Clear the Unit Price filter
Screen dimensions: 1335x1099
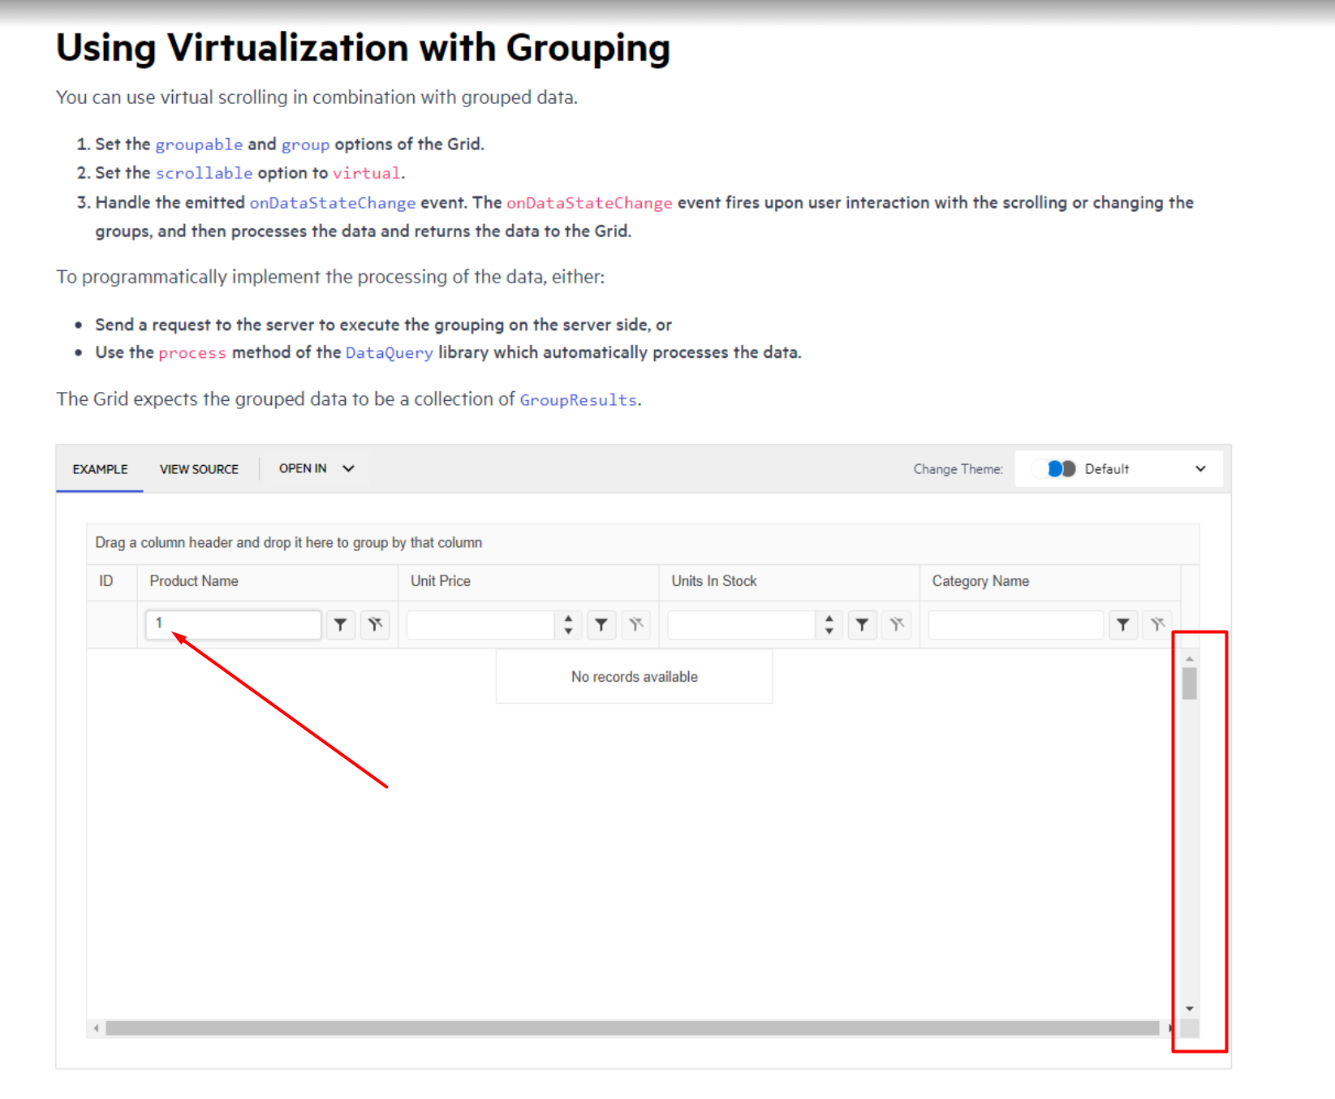(x=636, y=624)
